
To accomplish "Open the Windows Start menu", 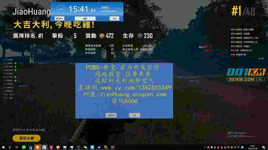I will [3, 147].
